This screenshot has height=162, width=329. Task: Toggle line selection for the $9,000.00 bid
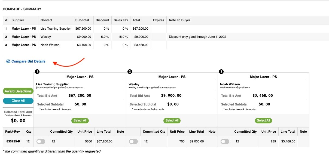click(x=133, y=141)
